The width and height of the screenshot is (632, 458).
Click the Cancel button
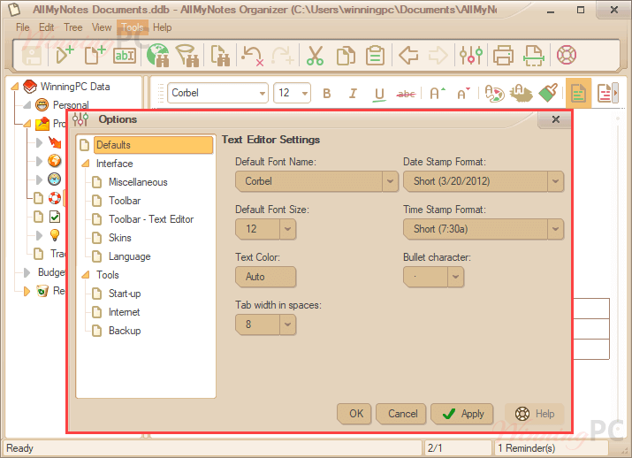click(x=401, y=414)
